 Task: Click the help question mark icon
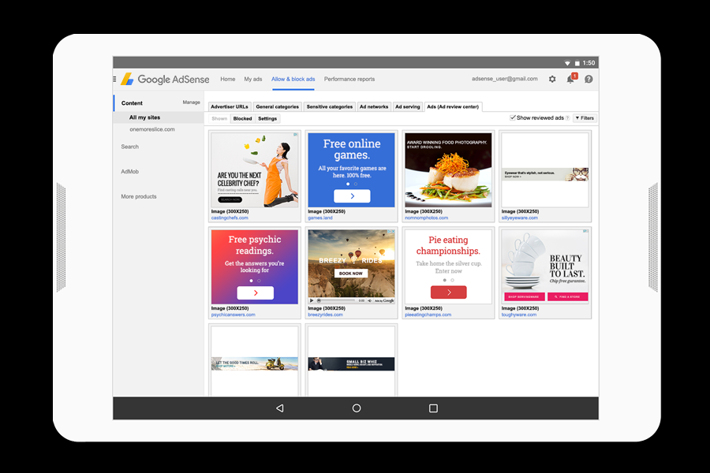click(589, 79)
